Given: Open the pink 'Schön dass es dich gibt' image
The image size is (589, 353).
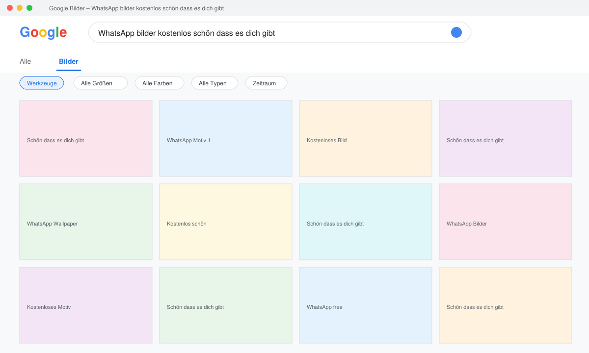Looking at the screenshot, I should click(86, 138).
